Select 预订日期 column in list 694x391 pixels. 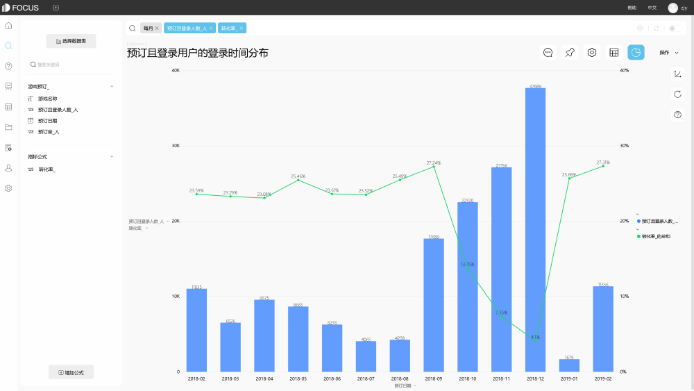pyautogui.click(x=47, y=120)
